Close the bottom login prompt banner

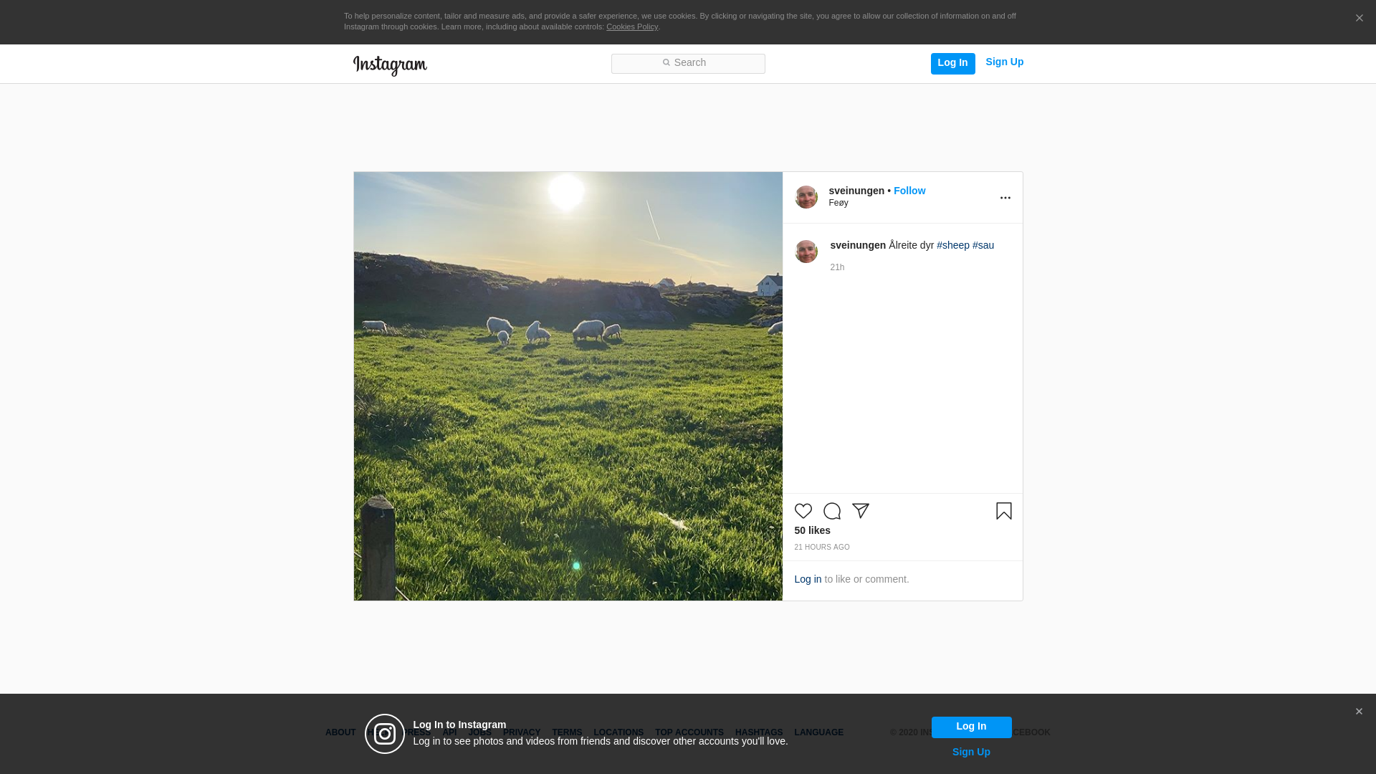tap(1358, 712)
